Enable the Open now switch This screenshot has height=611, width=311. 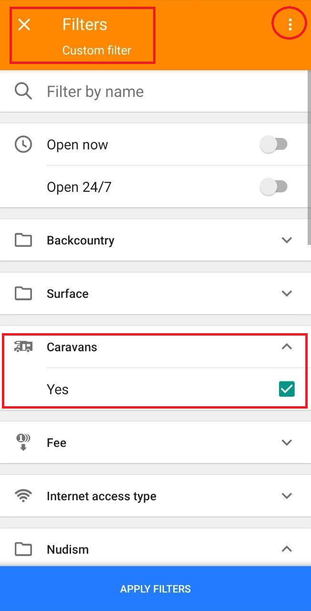(x=274, y=144)
